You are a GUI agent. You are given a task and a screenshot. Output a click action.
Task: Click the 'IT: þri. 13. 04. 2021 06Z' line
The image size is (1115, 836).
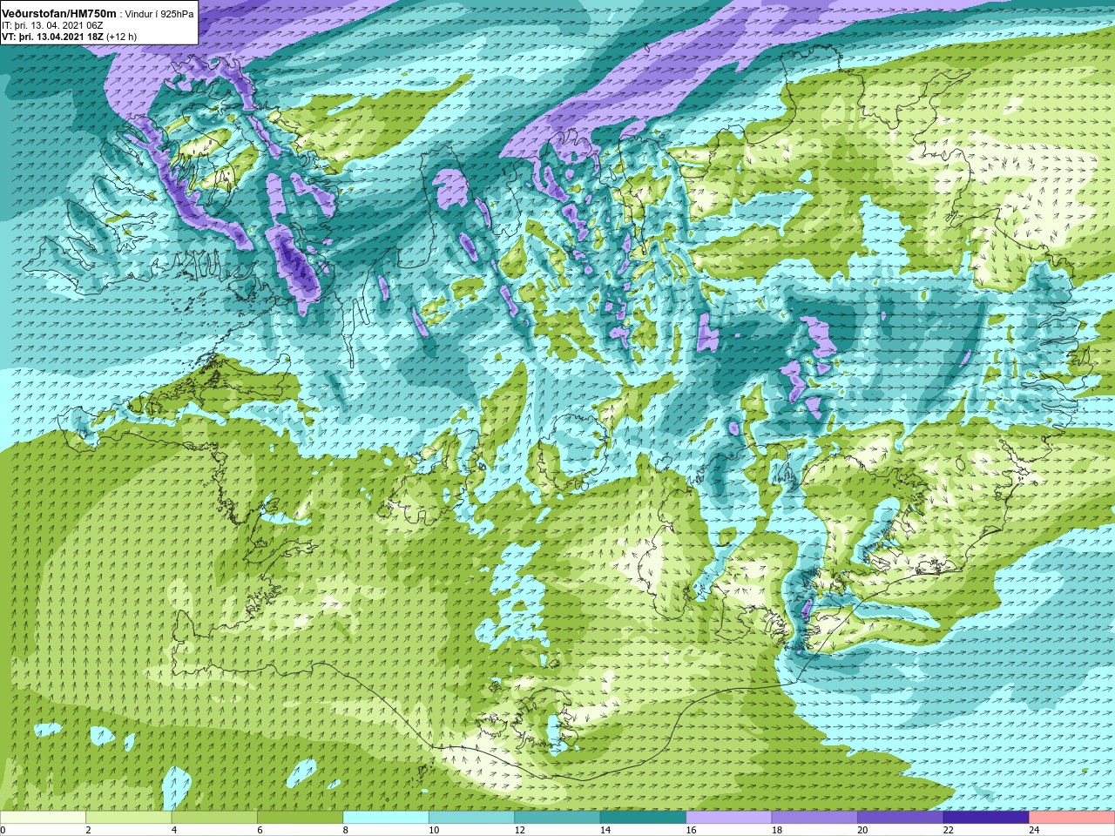click(x=52, y=25)
